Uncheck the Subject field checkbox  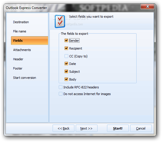(x=66, y=72)
